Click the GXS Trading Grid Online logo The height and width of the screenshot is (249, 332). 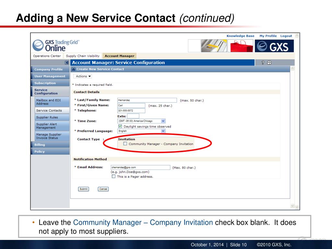[56, 45]
